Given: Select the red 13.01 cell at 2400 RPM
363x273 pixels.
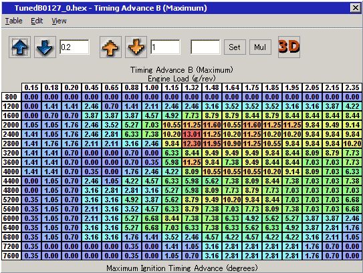Looking at the screenshot, I should [x=192, y=134].
